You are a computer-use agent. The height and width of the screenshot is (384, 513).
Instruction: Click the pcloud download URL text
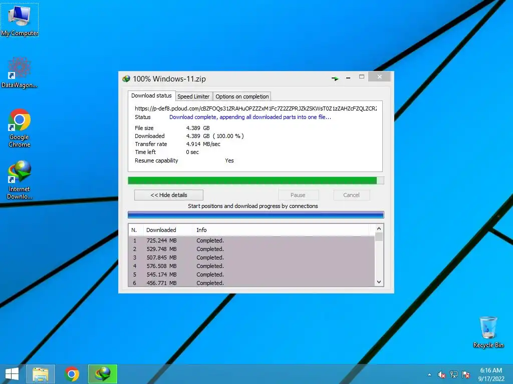pyautogui.click(x=256, y=108)
